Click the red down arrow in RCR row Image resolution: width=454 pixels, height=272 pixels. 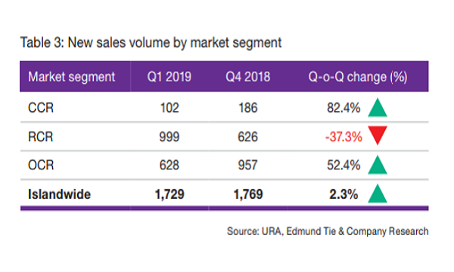378,135
